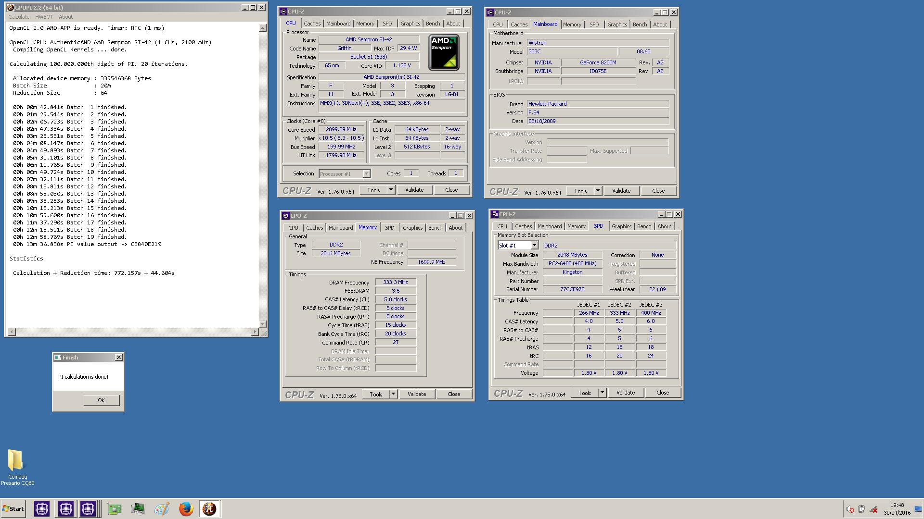Open the About menu in GPUPI
The image size is (924, 519).
click(x=66, y=17)
